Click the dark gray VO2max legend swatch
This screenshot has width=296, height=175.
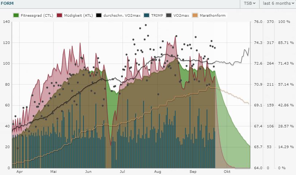coord(169,16)
